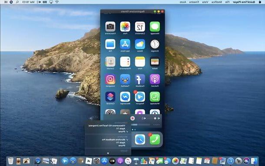Open App Store icon in the Mac dock

click(x=104, y=161)
